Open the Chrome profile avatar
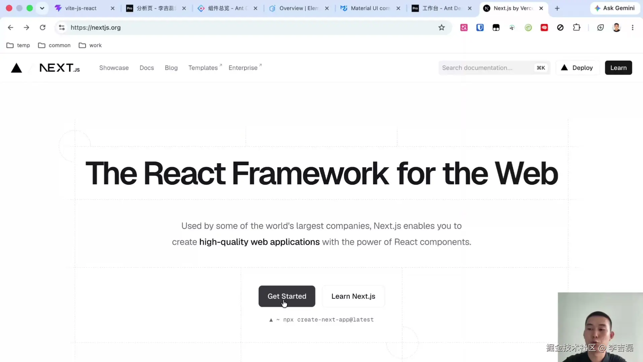 click(x=617, y=27)
